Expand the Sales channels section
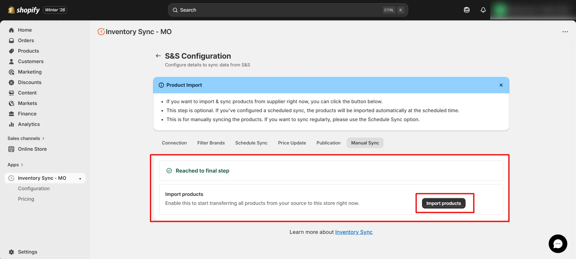Screen dimensions: 576x259 pyautogui.click(x=26, y=138)
